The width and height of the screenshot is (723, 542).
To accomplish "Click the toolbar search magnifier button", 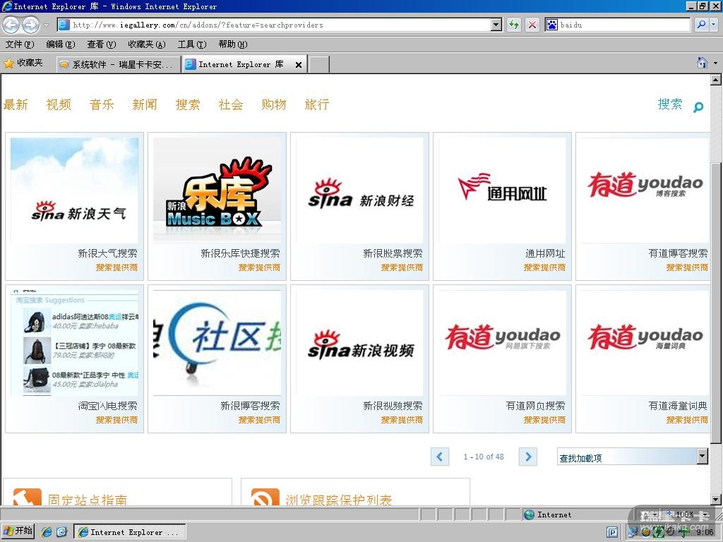I will click(701, 25).
